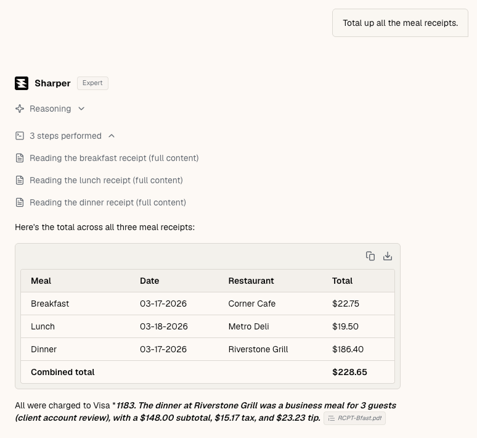Click the Metro Deli cell

pos(248,326)
